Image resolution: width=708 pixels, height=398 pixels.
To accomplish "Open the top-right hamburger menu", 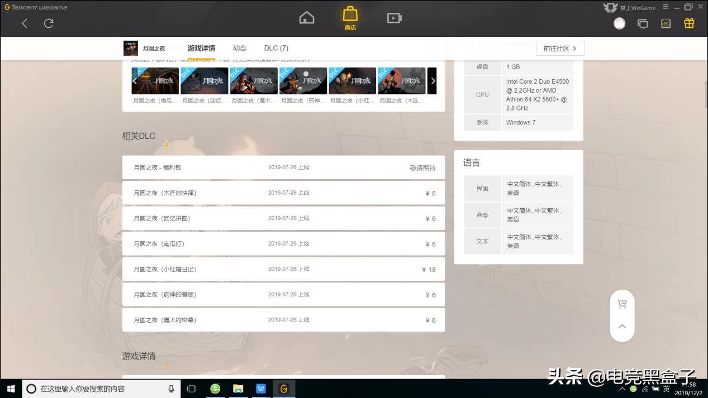I will click(x=665, y=7).
